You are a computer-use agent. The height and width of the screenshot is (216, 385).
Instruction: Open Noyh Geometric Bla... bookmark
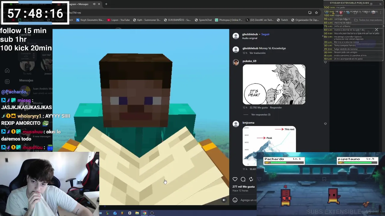click(90, 20)
